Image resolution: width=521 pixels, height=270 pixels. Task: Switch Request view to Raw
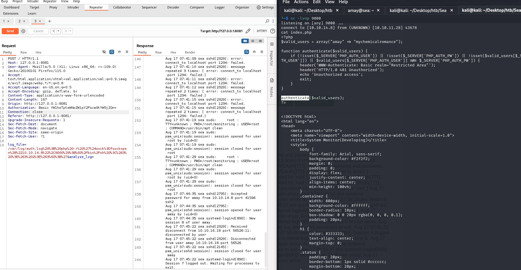coord(23,52)
